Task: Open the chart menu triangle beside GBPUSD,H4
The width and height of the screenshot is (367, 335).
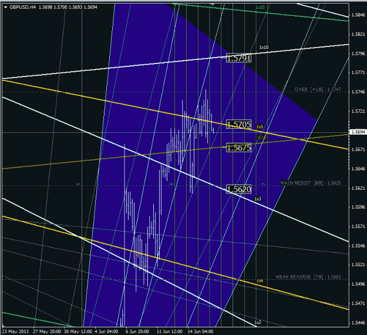Action: click(6, 7)
